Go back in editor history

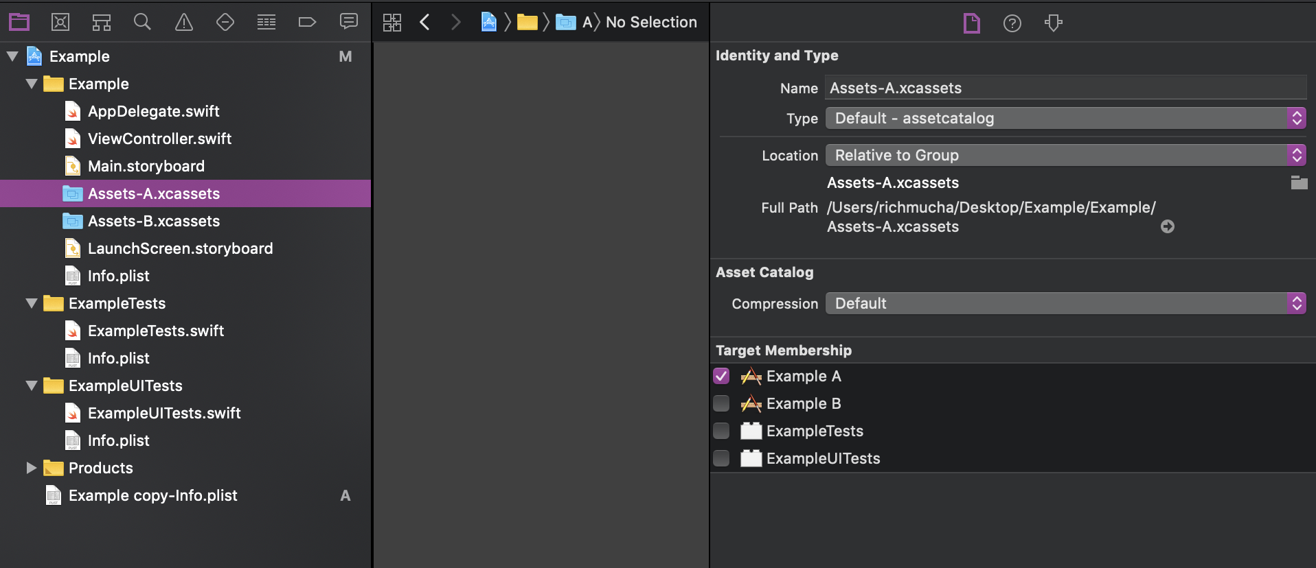tap(425, 23)
